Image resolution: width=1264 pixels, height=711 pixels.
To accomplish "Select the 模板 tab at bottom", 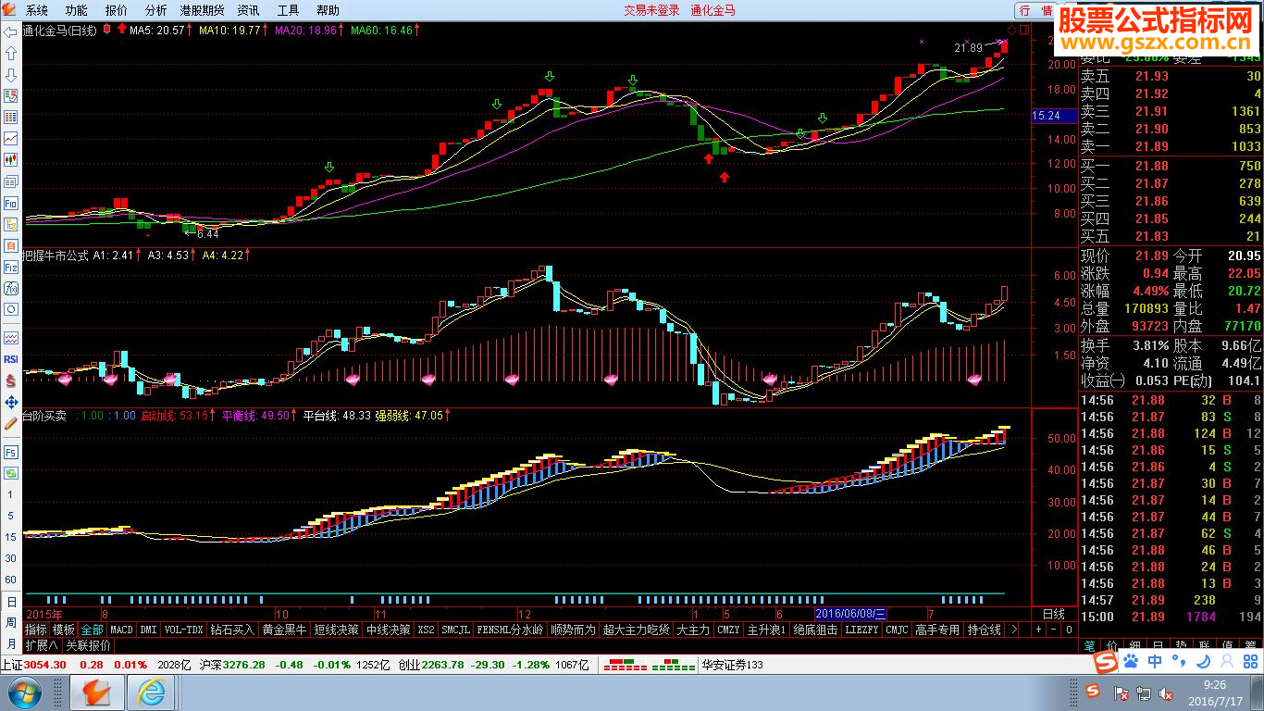I will [x=64, y=630].
